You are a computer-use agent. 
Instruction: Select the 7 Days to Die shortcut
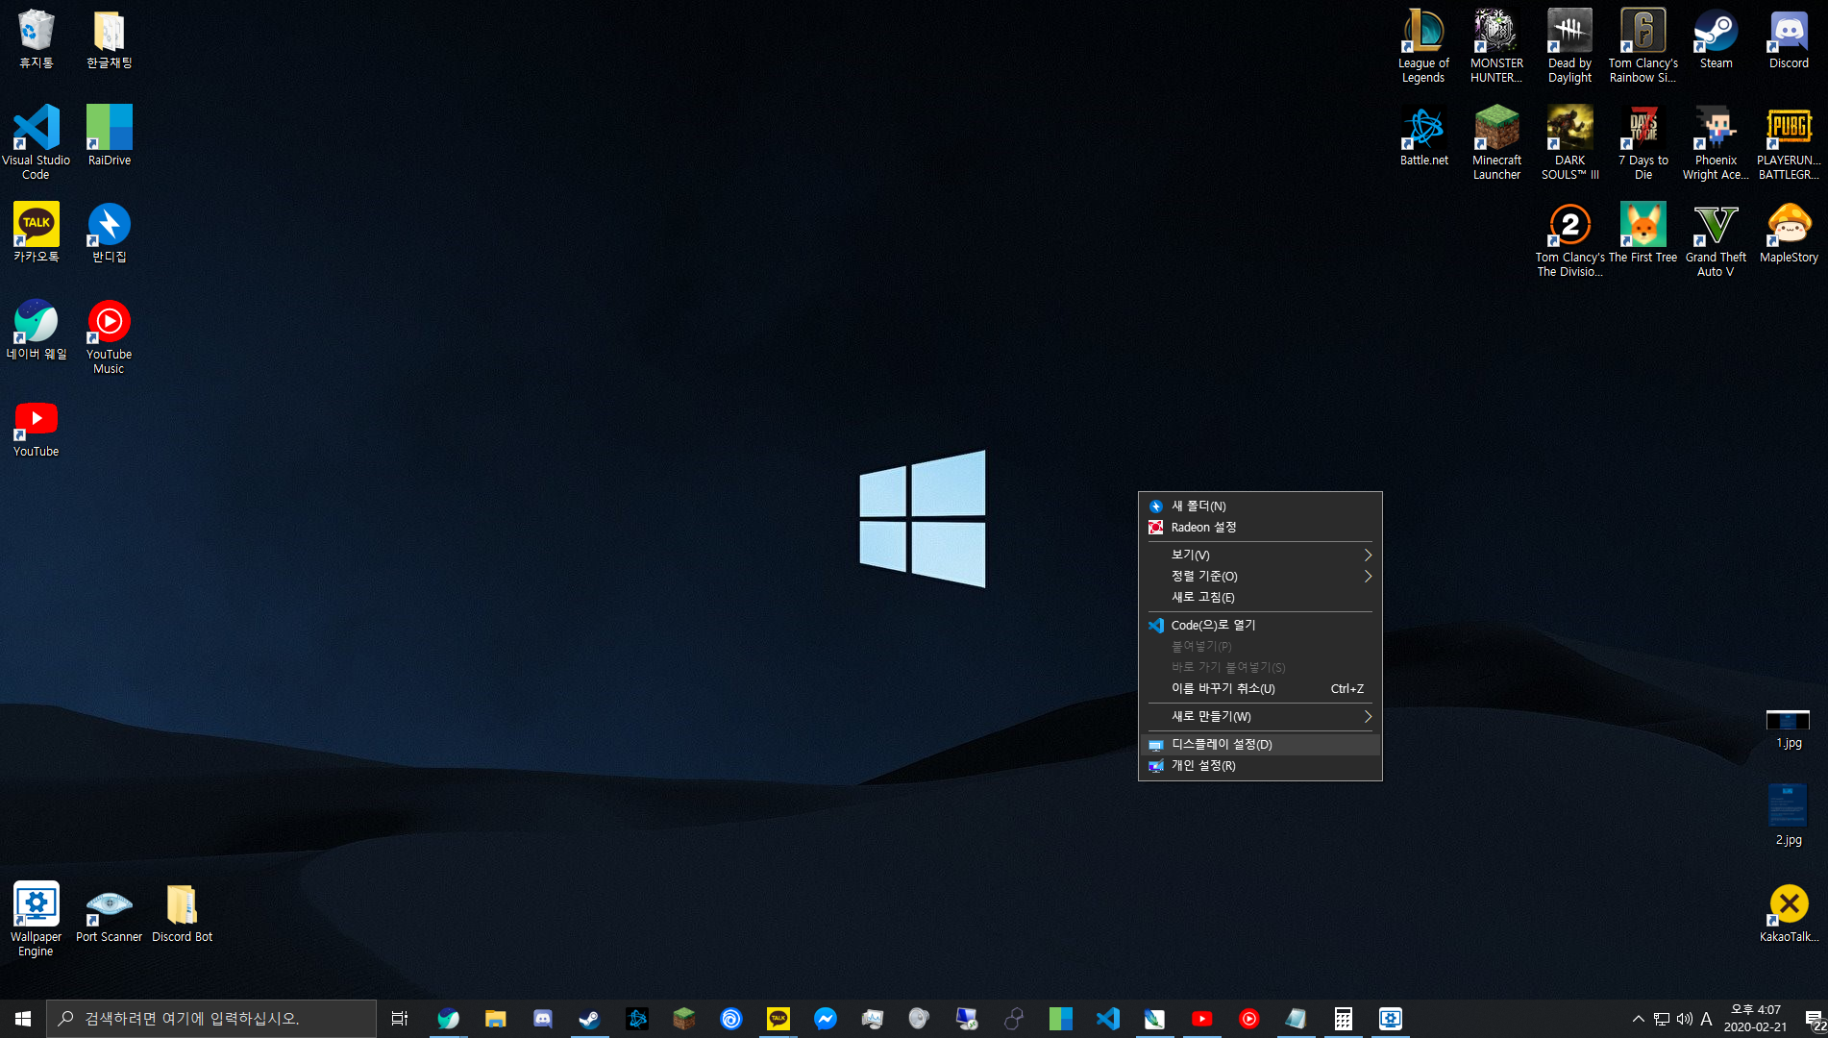coord(1643,142)
